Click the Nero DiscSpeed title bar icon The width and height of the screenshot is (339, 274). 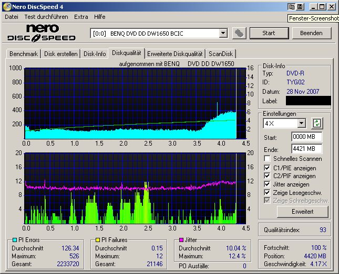(6, 7)
